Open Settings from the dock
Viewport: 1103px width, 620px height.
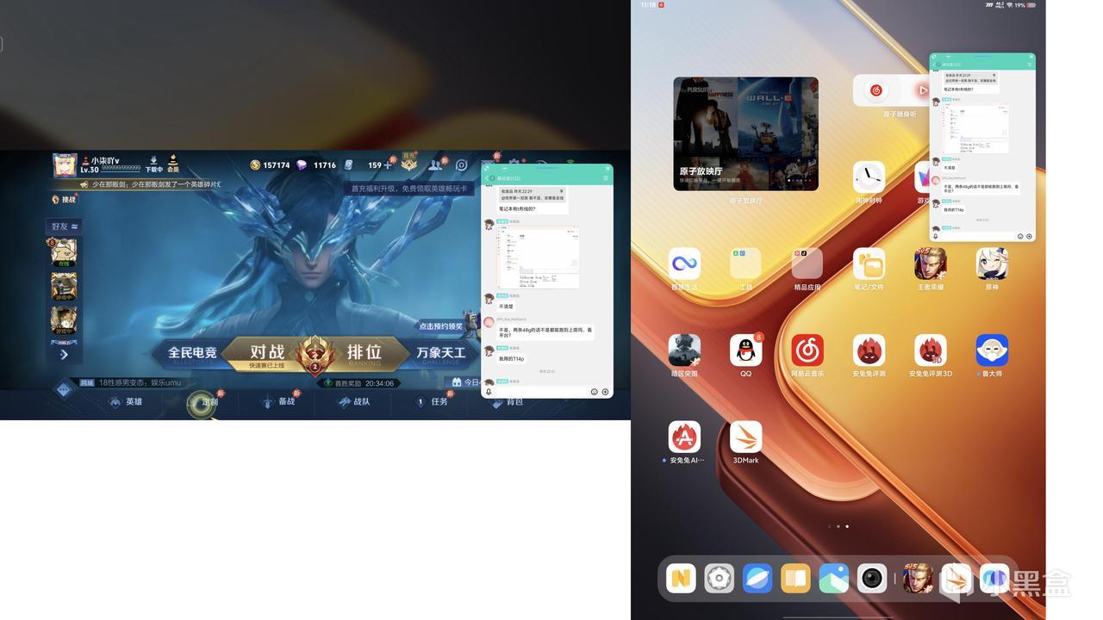[x=719, y=579]
